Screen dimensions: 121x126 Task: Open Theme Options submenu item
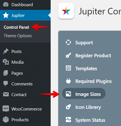[18, 36]
